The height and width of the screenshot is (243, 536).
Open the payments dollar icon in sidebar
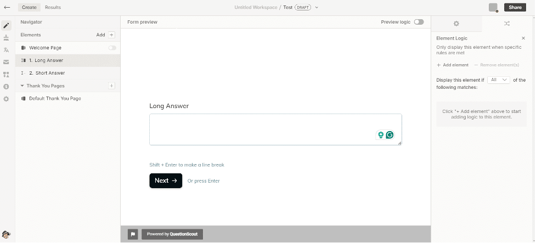click(x=6, y=87)
